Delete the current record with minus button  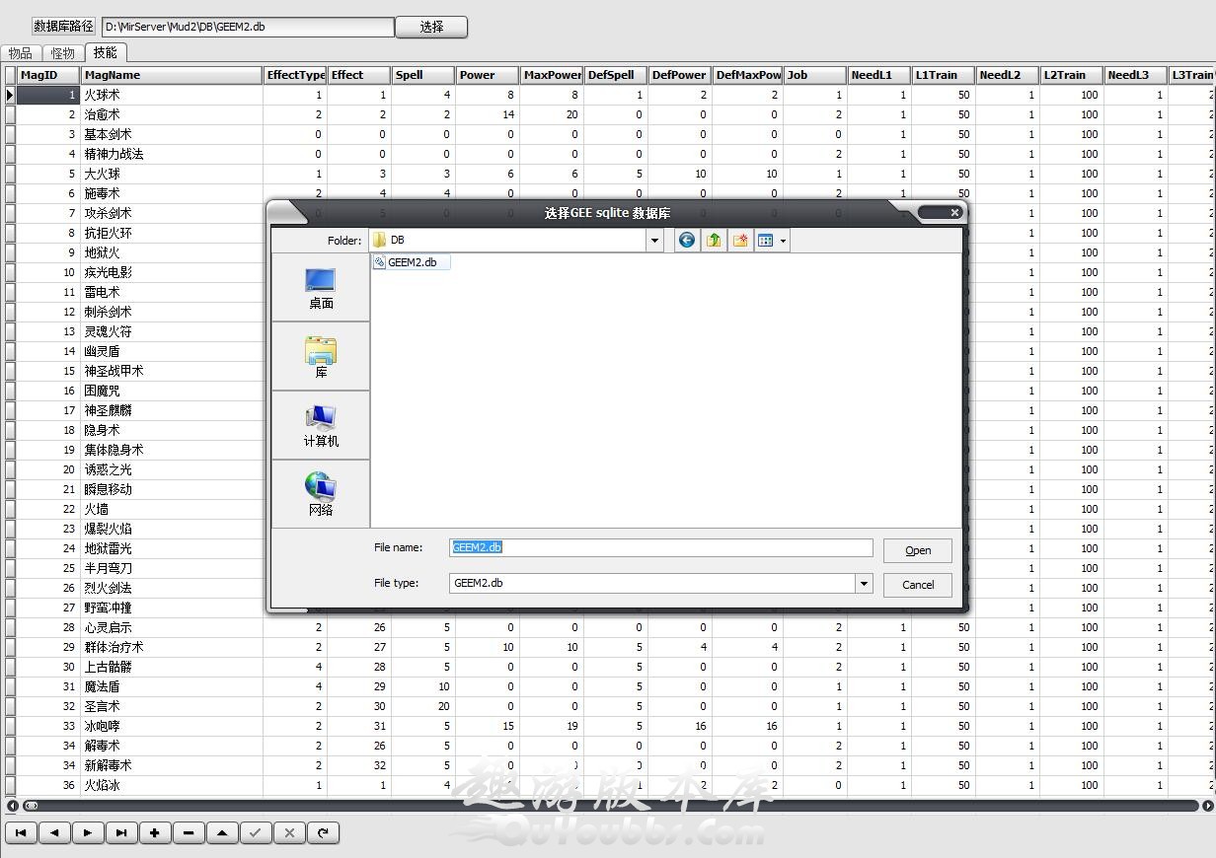[189, 832]
